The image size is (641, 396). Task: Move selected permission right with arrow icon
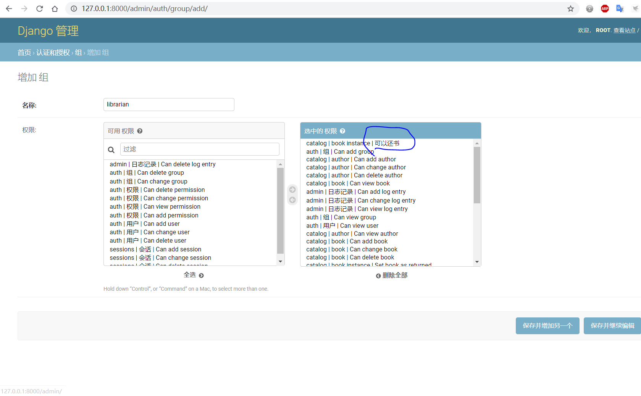pyautogui.click(x=292, y=190)
